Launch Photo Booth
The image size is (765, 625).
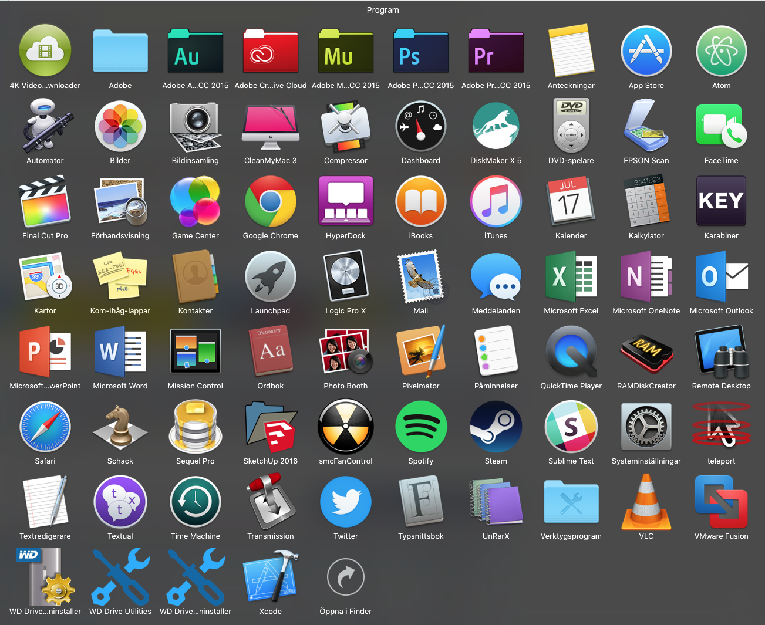pos(346,351)
